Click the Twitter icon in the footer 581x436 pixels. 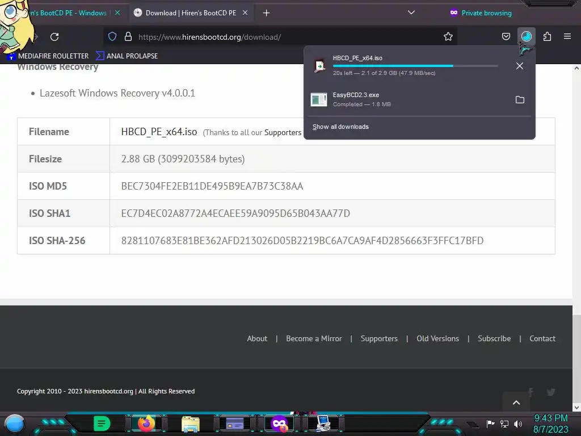pyautogui.click(x=551, y=392)
